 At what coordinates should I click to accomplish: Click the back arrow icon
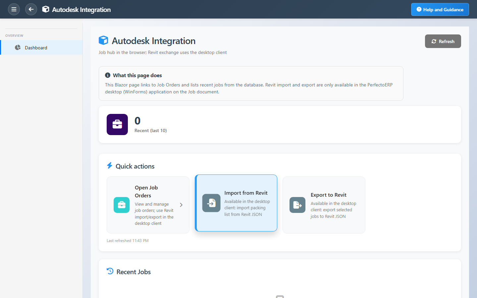tap(31, 9)
